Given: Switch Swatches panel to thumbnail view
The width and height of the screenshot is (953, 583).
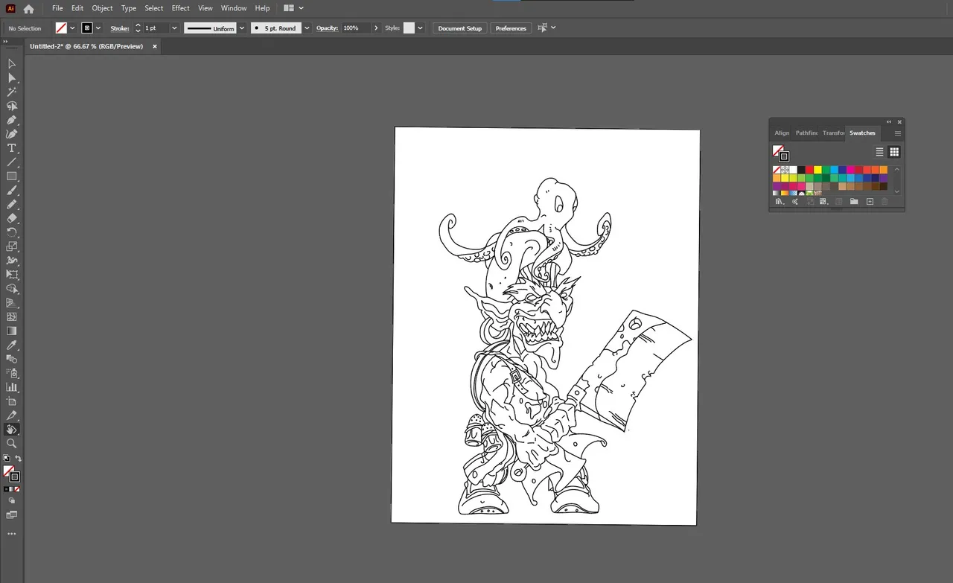Looking at the screenshot, I should [894, 152].
